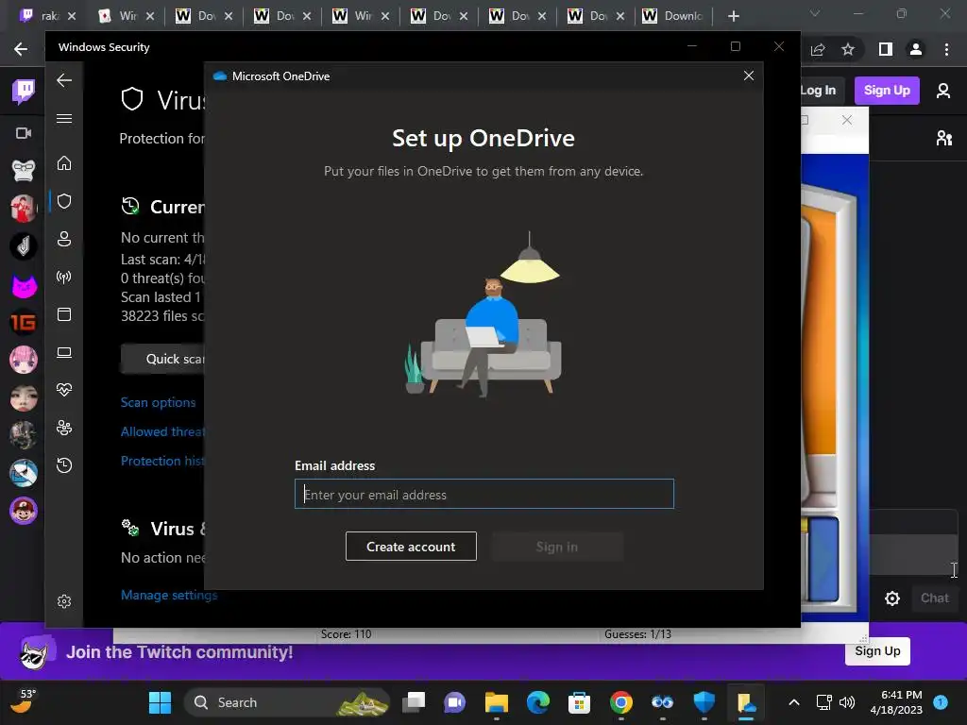
Task: Open the Twitch community users icon
Action: tap(943, 138)
